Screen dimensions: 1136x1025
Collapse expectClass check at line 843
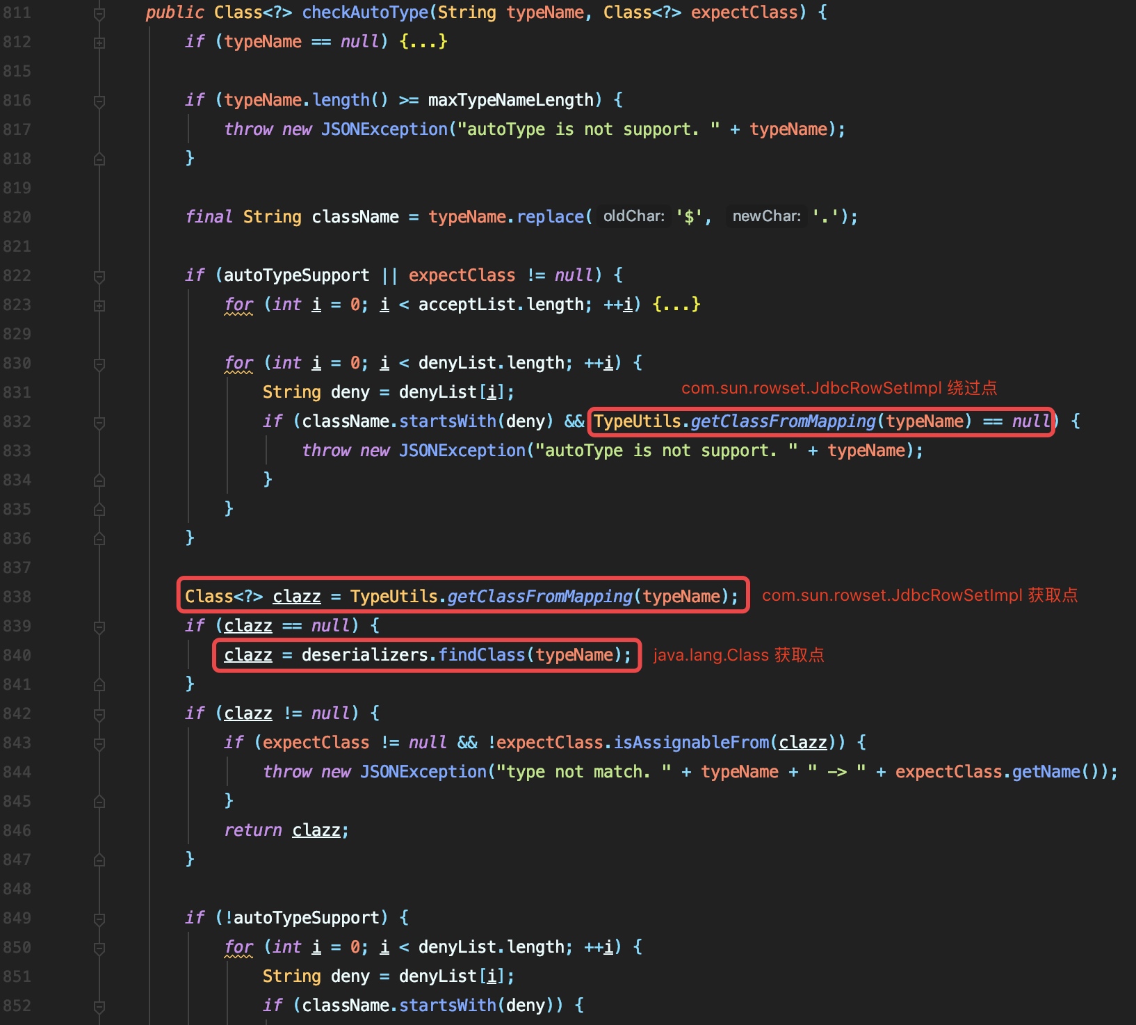pyautogui.click(x=99, y=743)
